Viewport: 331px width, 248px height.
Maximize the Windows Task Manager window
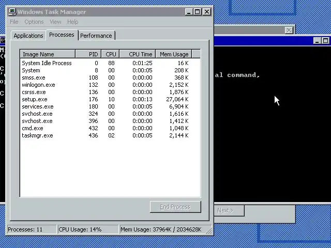[x=198, y=12]
